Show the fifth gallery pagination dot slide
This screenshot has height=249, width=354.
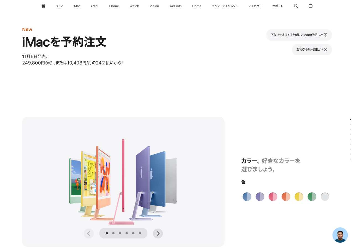pyautogui.click(x=133, y=233)
